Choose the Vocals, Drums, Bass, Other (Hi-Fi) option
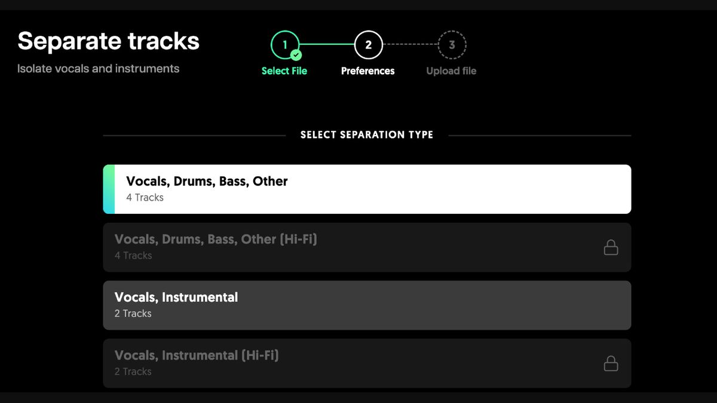 click(367, 247)
